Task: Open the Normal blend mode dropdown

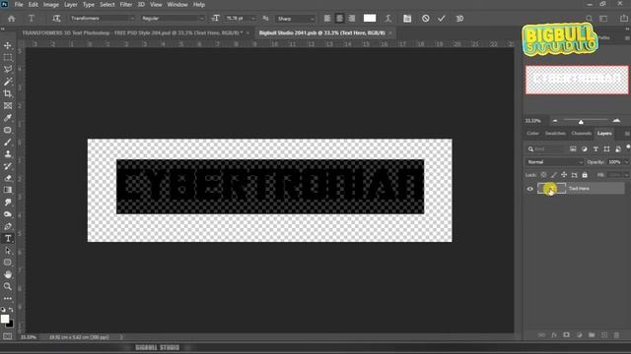Action: pos(554,162)
